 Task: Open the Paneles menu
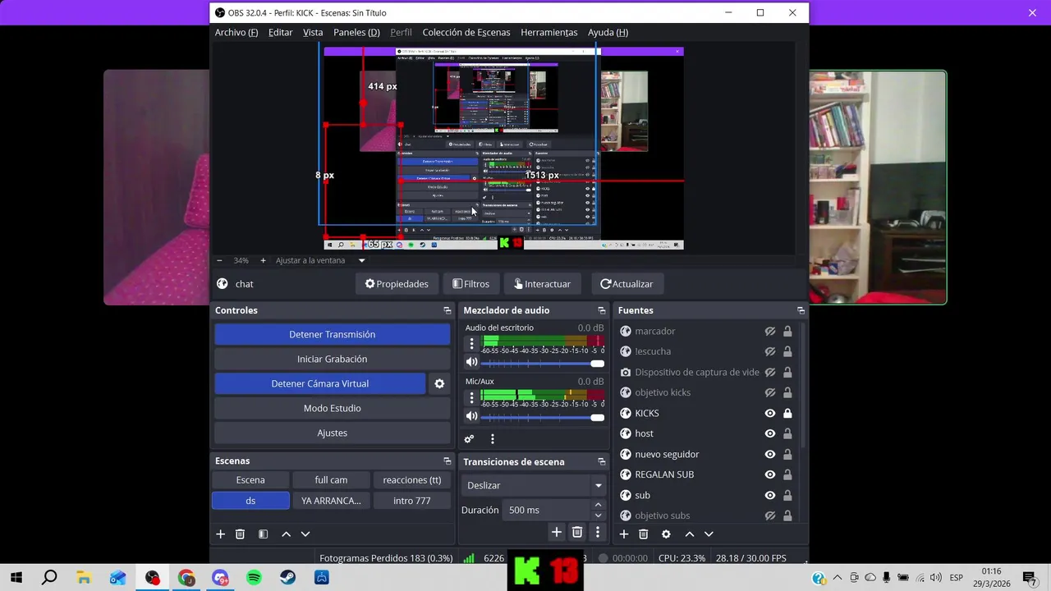356,32
